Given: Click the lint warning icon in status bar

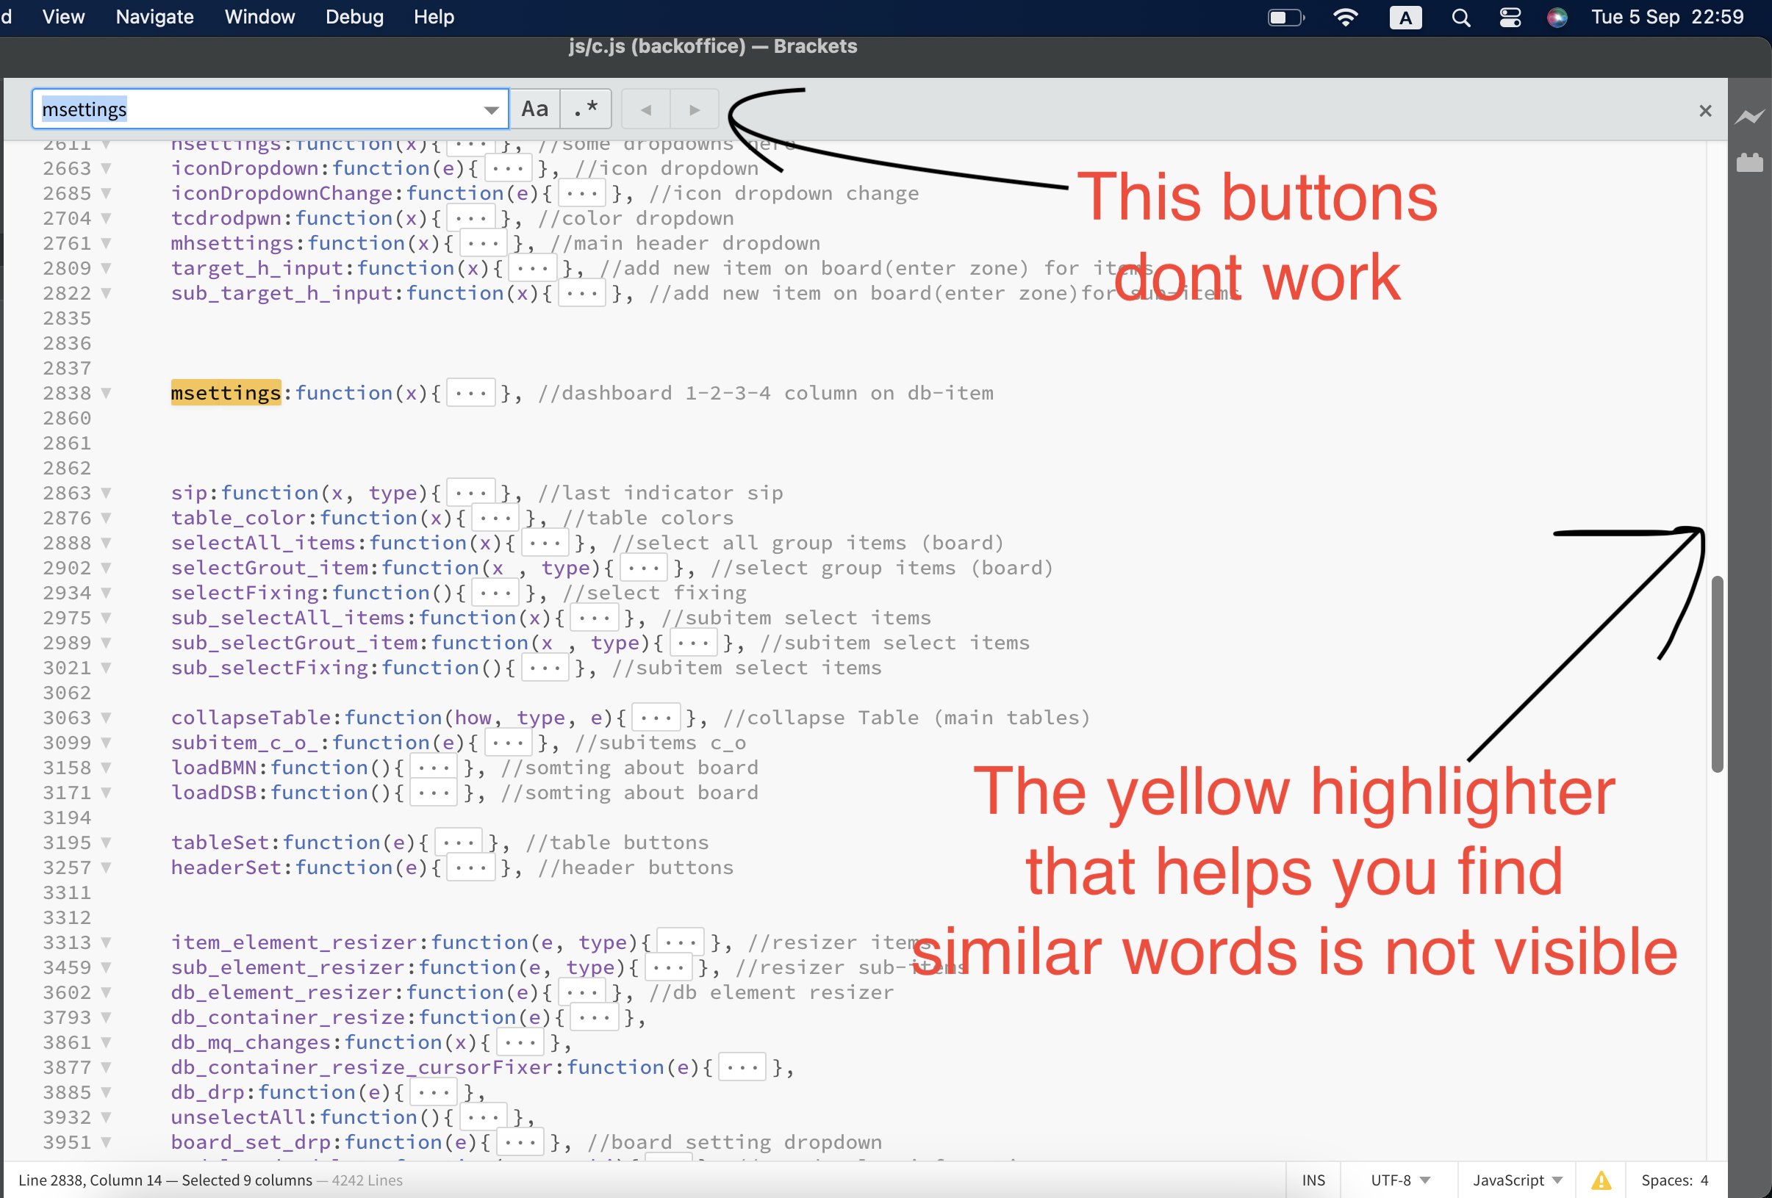Looking at the screenshot, I should point(1601,1180).
